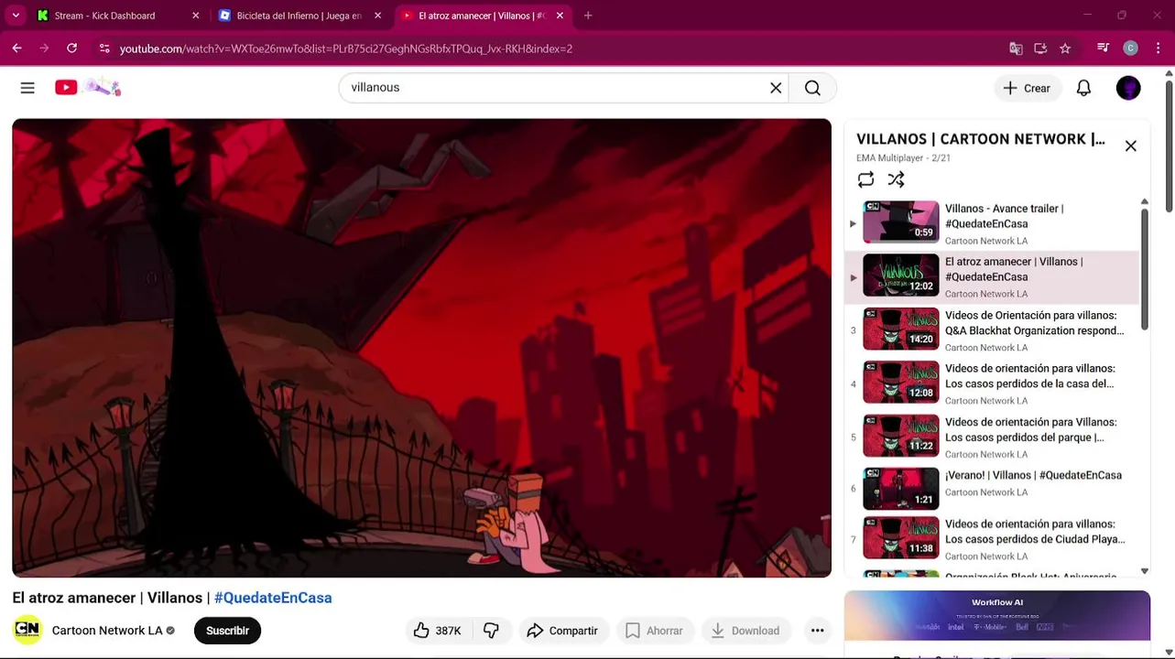Click the Download button
1175x659 pixels.
(746, 631)
